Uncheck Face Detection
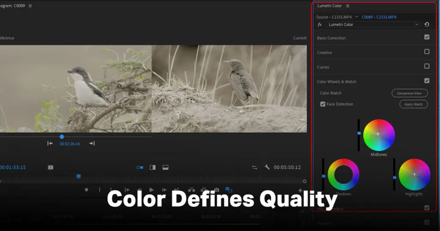This screenshot has height=231, width=440. coord(323,104)
